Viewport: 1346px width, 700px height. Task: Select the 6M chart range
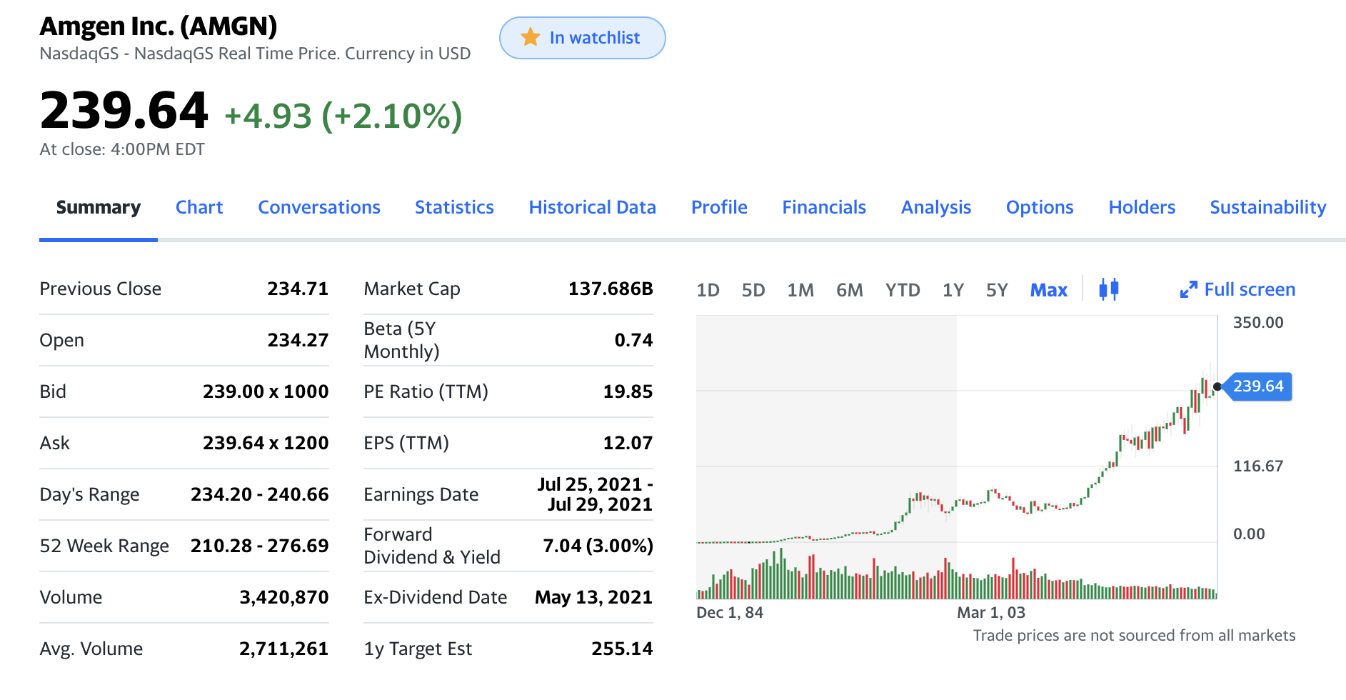coord(850,290)
